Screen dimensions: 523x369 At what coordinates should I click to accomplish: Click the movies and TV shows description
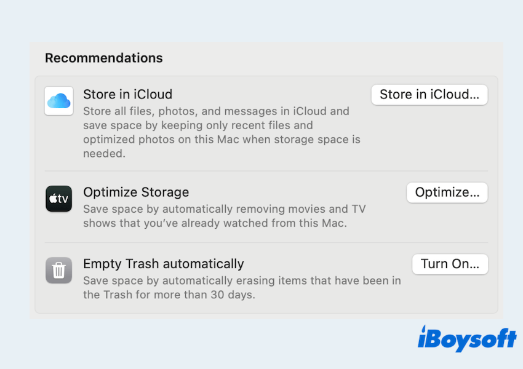pos(225,216)
